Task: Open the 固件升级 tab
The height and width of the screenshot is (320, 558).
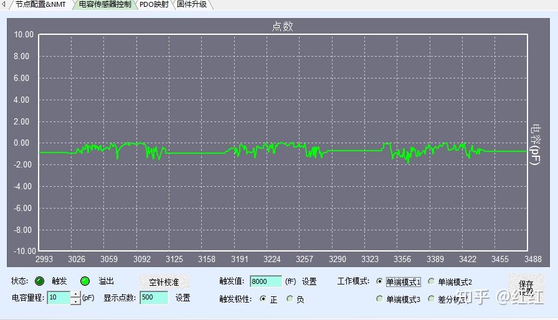Action: [192, 4]
